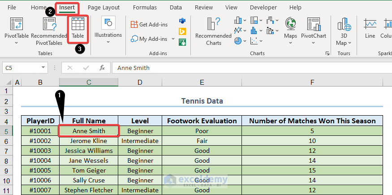The height and width of the screenshot is (195, 392).
Task: Click the formula bar showing Anne Smith
Action: (252, 68)
